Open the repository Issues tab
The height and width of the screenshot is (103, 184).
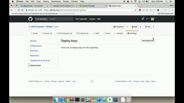pos(47,33)
